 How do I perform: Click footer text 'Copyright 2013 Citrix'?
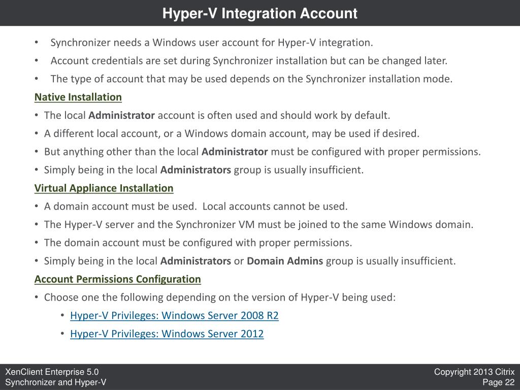click(474, 372)
